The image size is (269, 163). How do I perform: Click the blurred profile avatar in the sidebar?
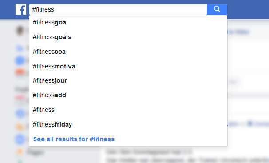click(x=20, y=31)
